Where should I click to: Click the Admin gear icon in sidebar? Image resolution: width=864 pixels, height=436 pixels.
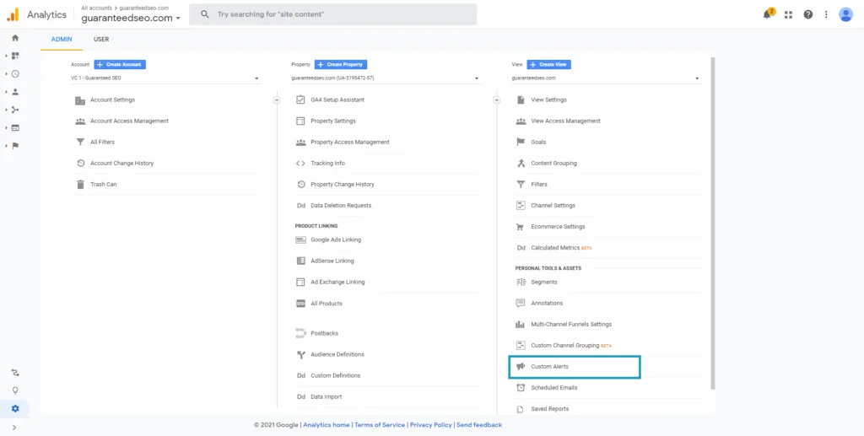15,408
